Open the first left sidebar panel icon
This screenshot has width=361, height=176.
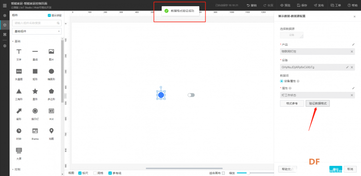tap(5, 16)
